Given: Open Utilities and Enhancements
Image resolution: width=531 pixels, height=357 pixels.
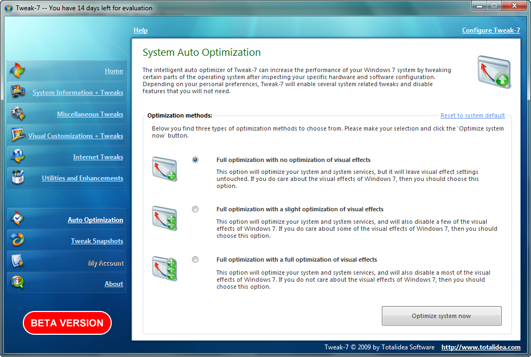Looking at the screenshot, I should coord(82,178).
